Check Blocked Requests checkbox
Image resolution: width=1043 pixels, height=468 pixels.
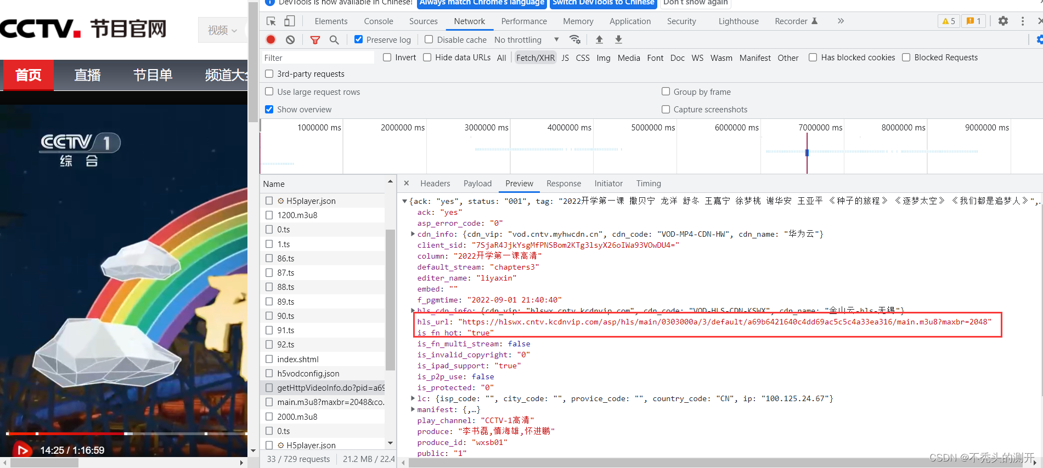906,57
